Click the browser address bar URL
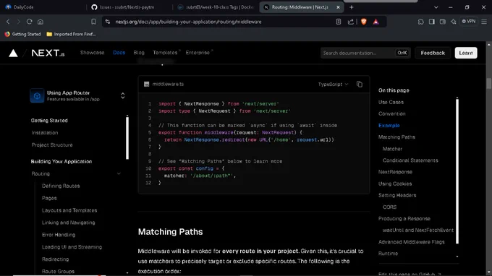Image resolution: width=492 pixels, height=276 pixels. [x=188, y=22]
